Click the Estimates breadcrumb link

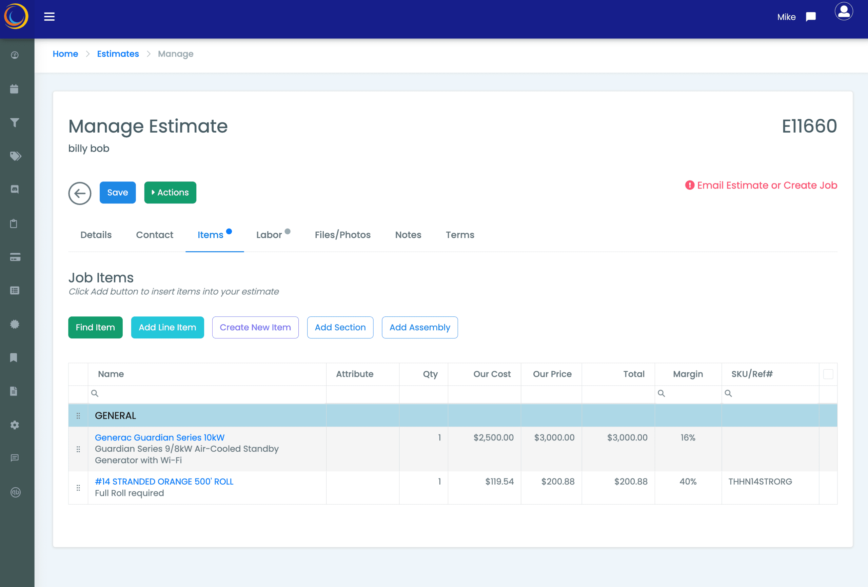(118, 54)
